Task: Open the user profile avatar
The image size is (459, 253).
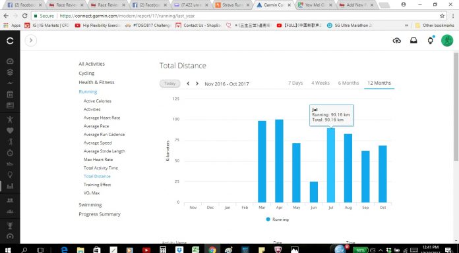Action: point(447,40)
